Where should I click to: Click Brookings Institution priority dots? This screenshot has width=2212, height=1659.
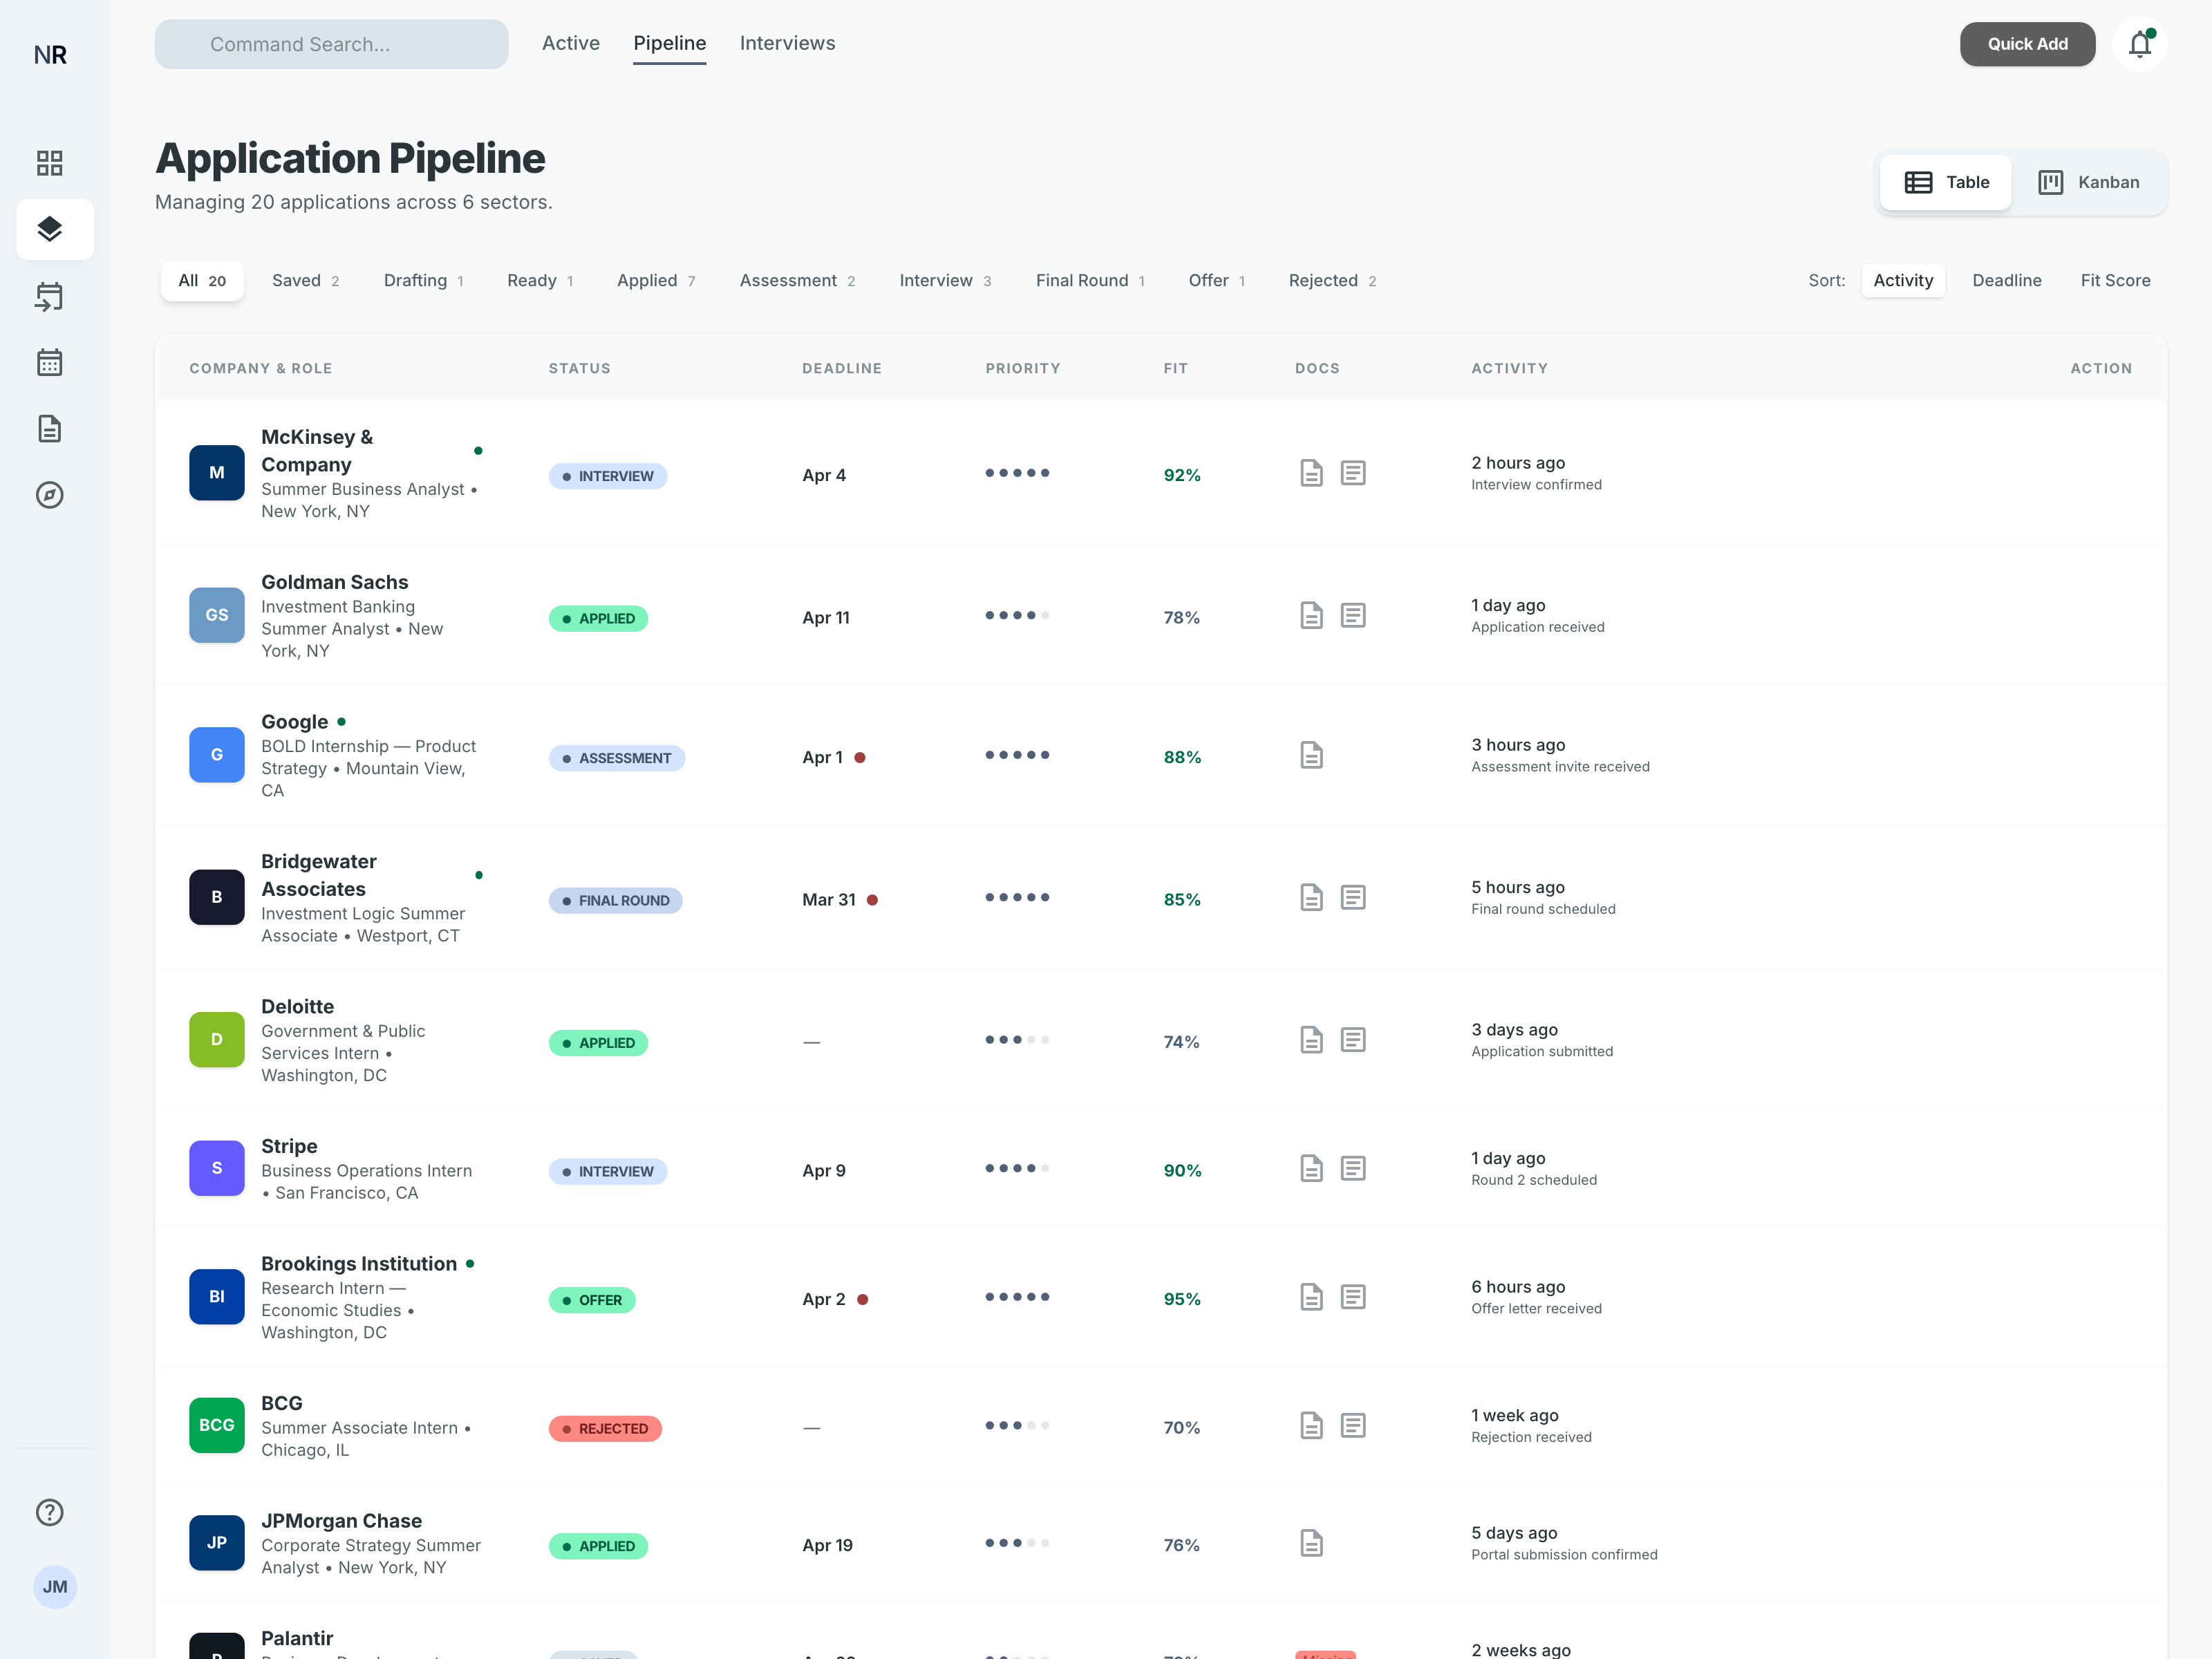pyautogui.click(x=1017, y=1297)
